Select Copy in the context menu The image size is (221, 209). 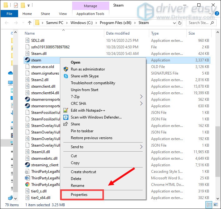click(75, 163)
